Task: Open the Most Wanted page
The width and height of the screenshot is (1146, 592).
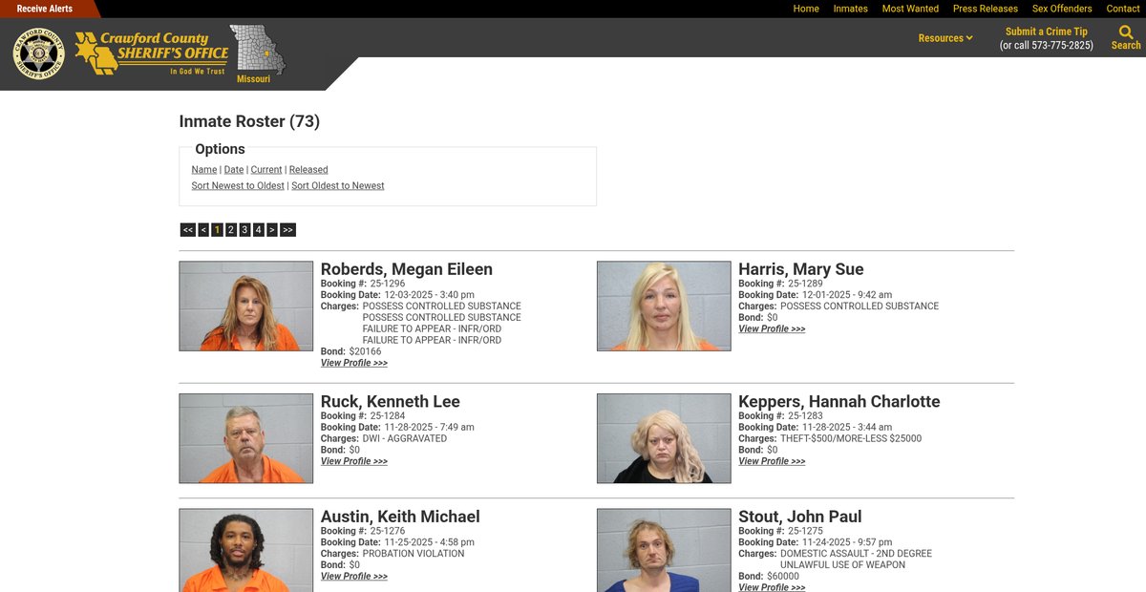Action: click(910, 9)
